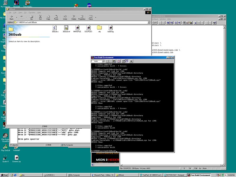The height and width of the screenshot is (177, 236).
Task: Open console font size dropdown
Action: click(104, 61)
